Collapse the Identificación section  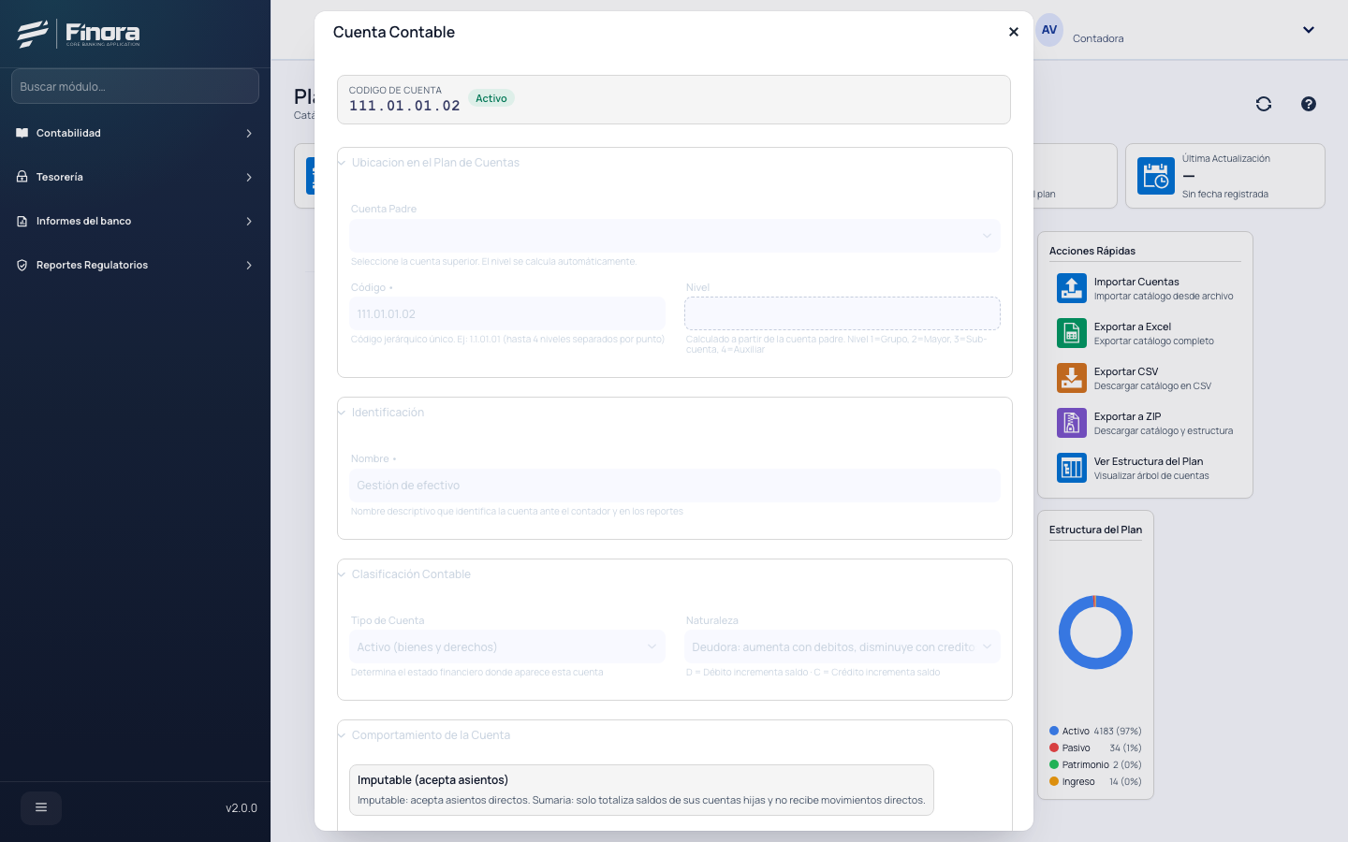click(x=342, y=413)
